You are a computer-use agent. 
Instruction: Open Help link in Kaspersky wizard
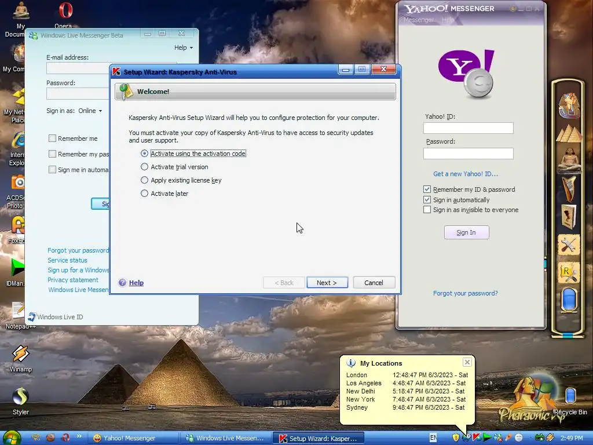[x=136, y=283]
